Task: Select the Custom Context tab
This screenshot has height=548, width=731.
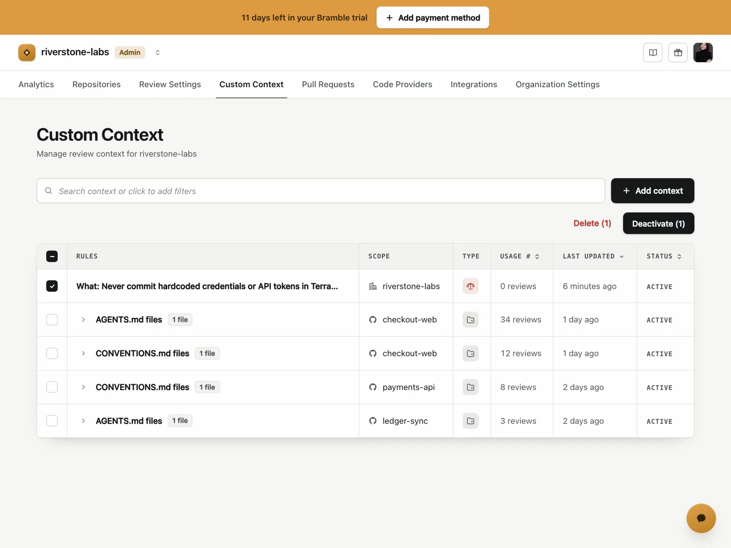Action: [251, 84]
